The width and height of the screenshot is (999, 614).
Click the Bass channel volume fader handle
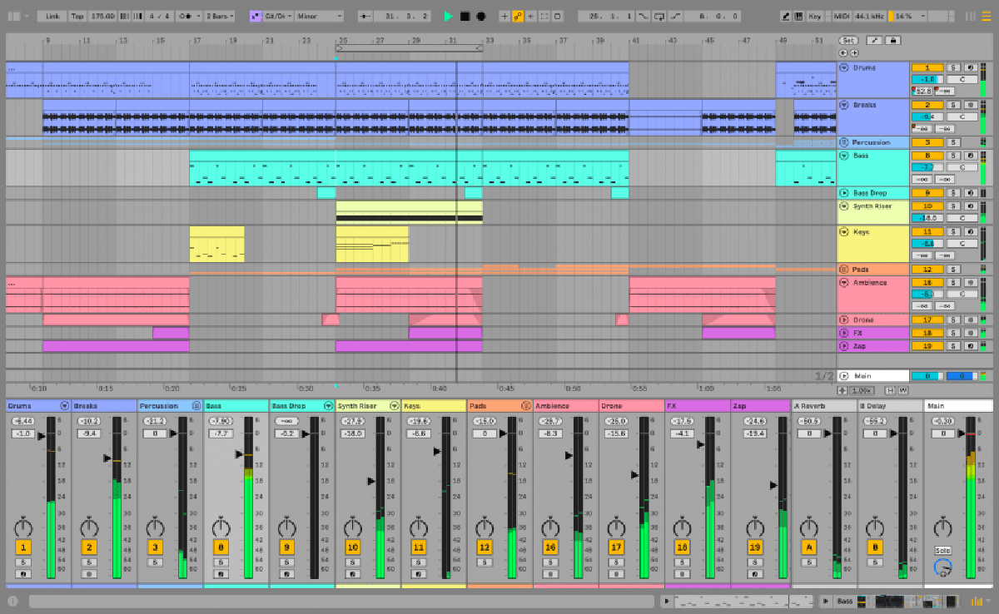pos(239,454)
